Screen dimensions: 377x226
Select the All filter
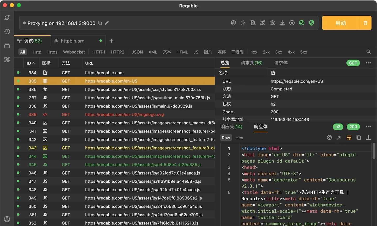tap(23, 52)
